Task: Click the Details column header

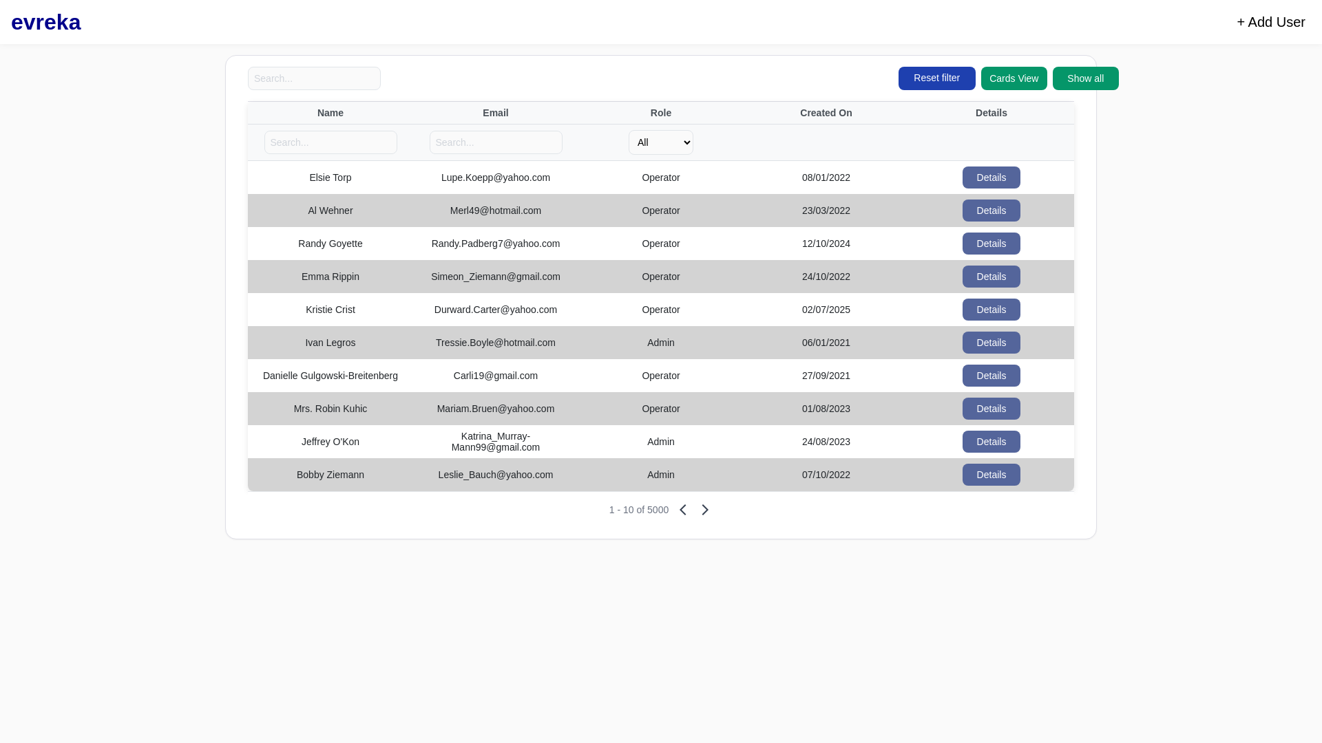Action: pos(992,113)
